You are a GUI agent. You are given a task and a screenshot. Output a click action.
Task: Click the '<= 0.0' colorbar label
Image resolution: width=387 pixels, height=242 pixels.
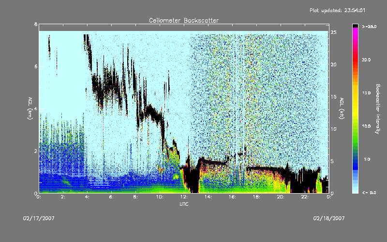(x=369, y=193)
